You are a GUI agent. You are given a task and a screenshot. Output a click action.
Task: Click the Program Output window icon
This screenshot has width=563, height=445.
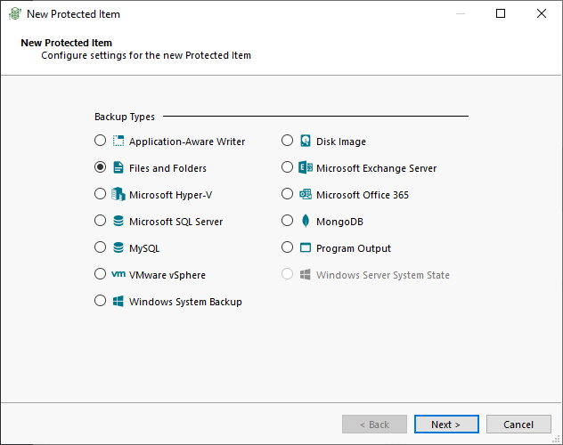(x=306, y=247)
